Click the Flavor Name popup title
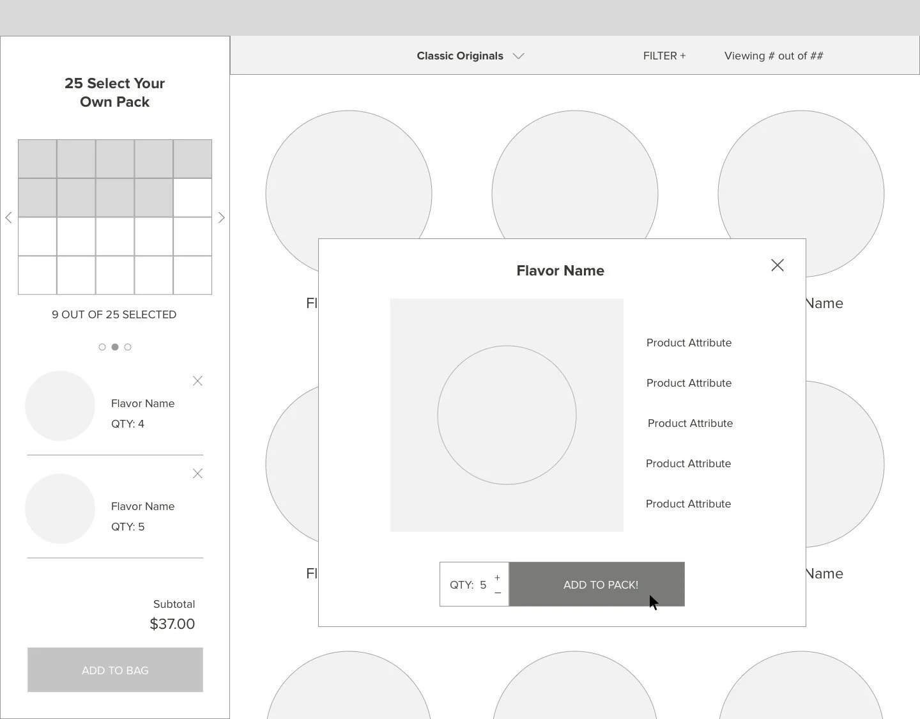Screen dimensions: 920x719 560,270
